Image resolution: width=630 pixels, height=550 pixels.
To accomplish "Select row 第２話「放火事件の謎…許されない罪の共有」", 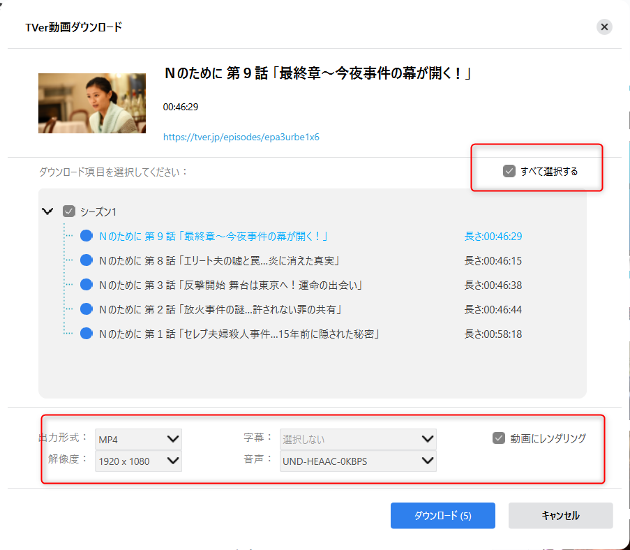I will [220, 310].
